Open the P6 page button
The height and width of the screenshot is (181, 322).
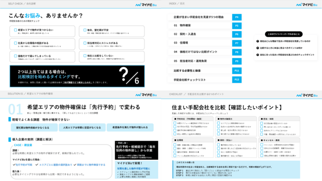(x=237, y=34)
